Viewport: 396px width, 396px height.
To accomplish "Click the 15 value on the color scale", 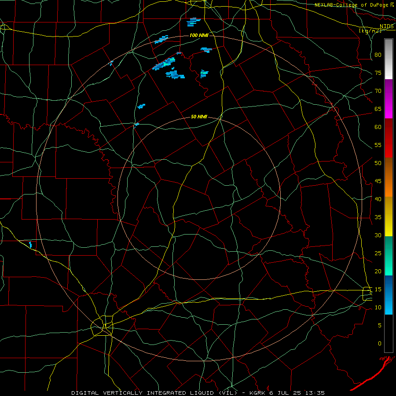I will pos(378,290).
